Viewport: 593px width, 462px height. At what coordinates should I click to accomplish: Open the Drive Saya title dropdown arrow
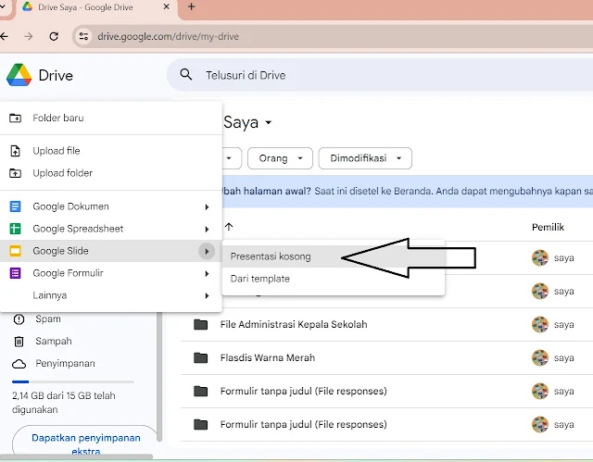[268, 122]
